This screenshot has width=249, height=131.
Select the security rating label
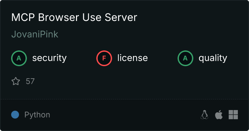pyautogui.click(x=49, y=58)
